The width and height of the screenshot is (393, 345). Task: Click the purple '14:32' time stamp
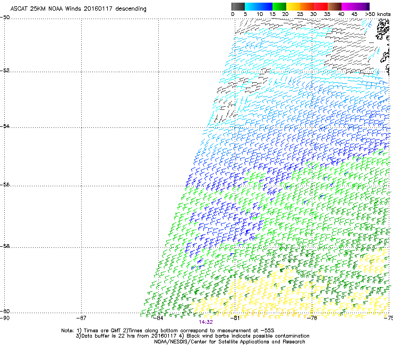[206, 322]
